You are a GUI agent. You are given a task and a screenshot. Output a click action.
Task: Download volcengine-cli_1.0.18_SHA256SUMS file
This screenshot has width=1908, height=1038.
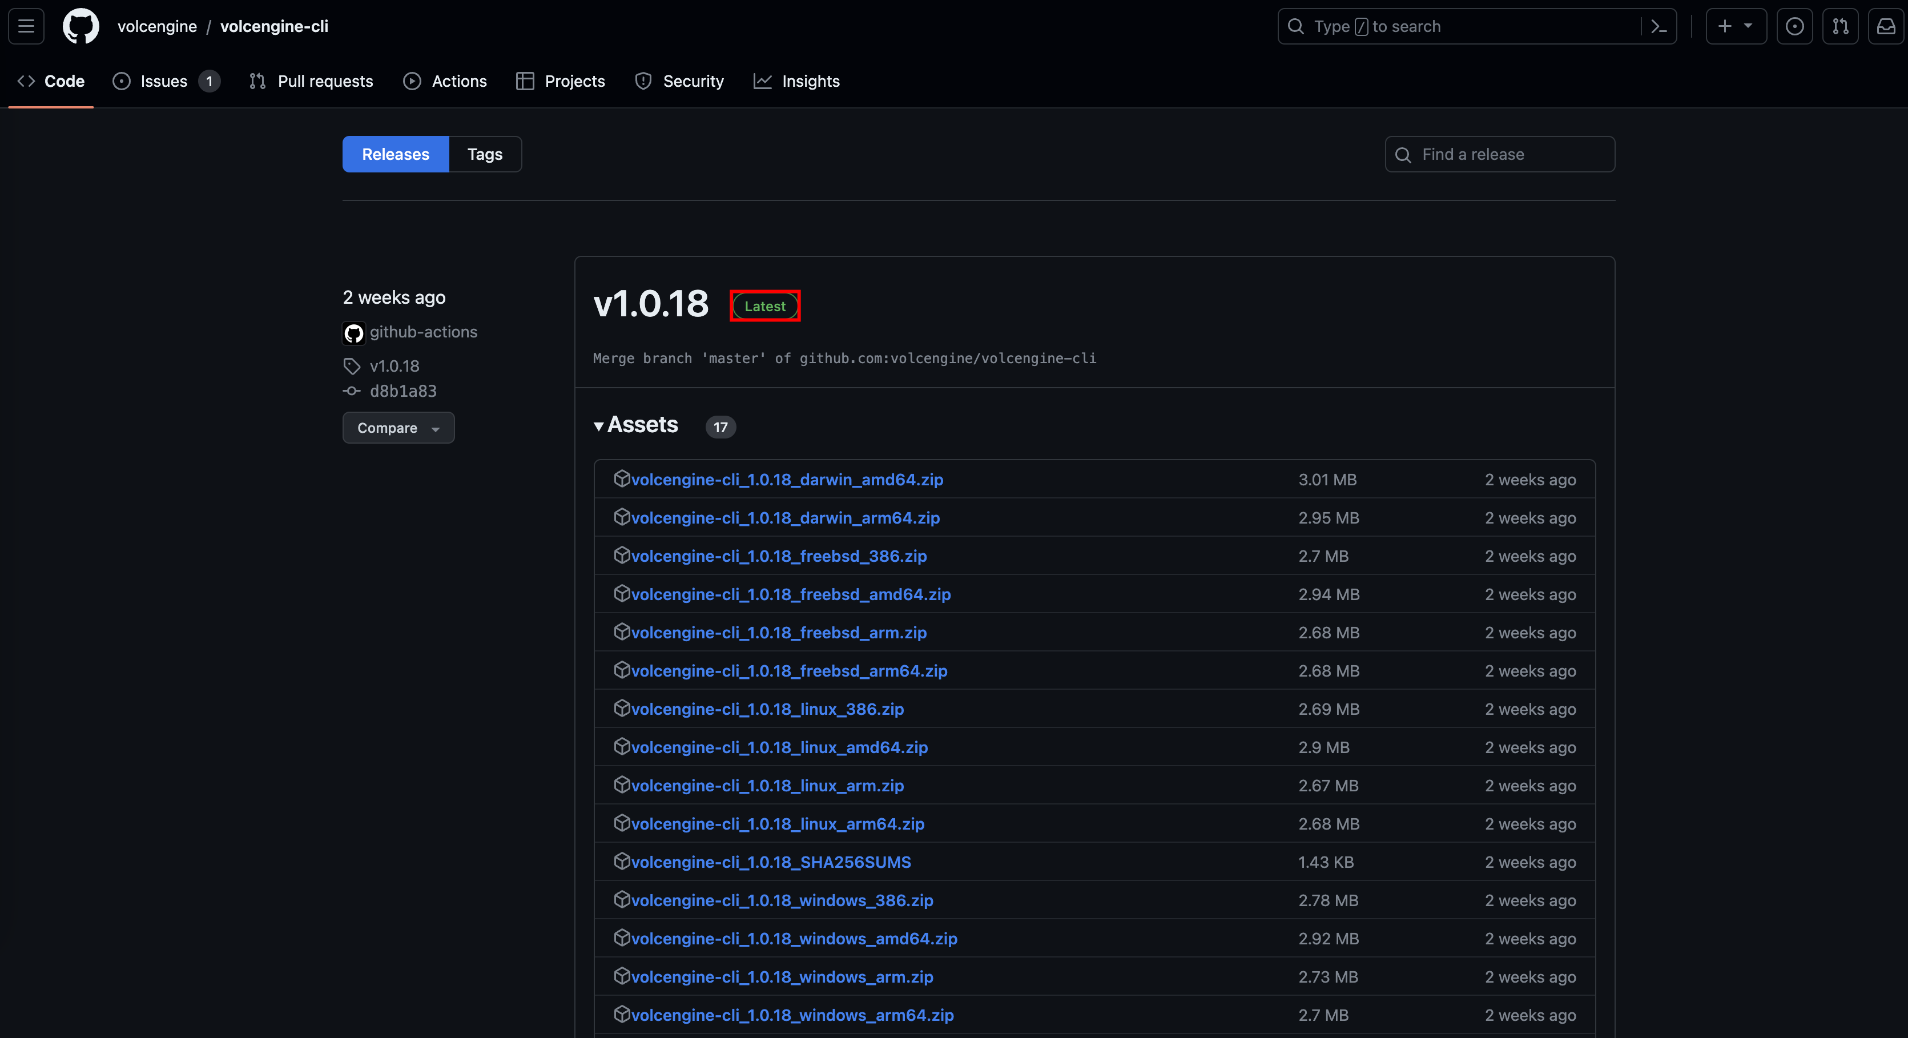point(771,862)
